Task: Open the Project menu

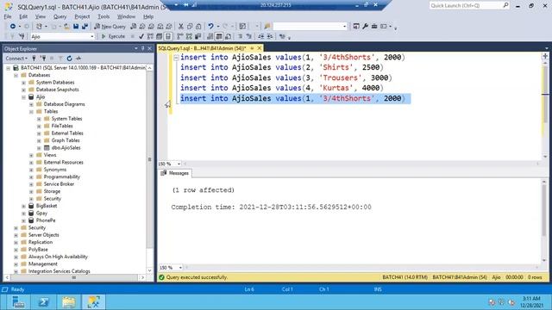Action: coord(82,16)
